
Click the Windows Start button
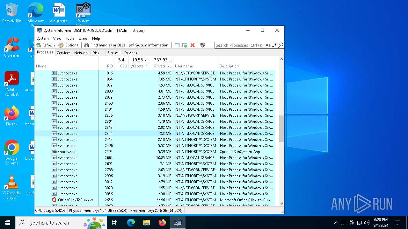(x=8, y=223)
